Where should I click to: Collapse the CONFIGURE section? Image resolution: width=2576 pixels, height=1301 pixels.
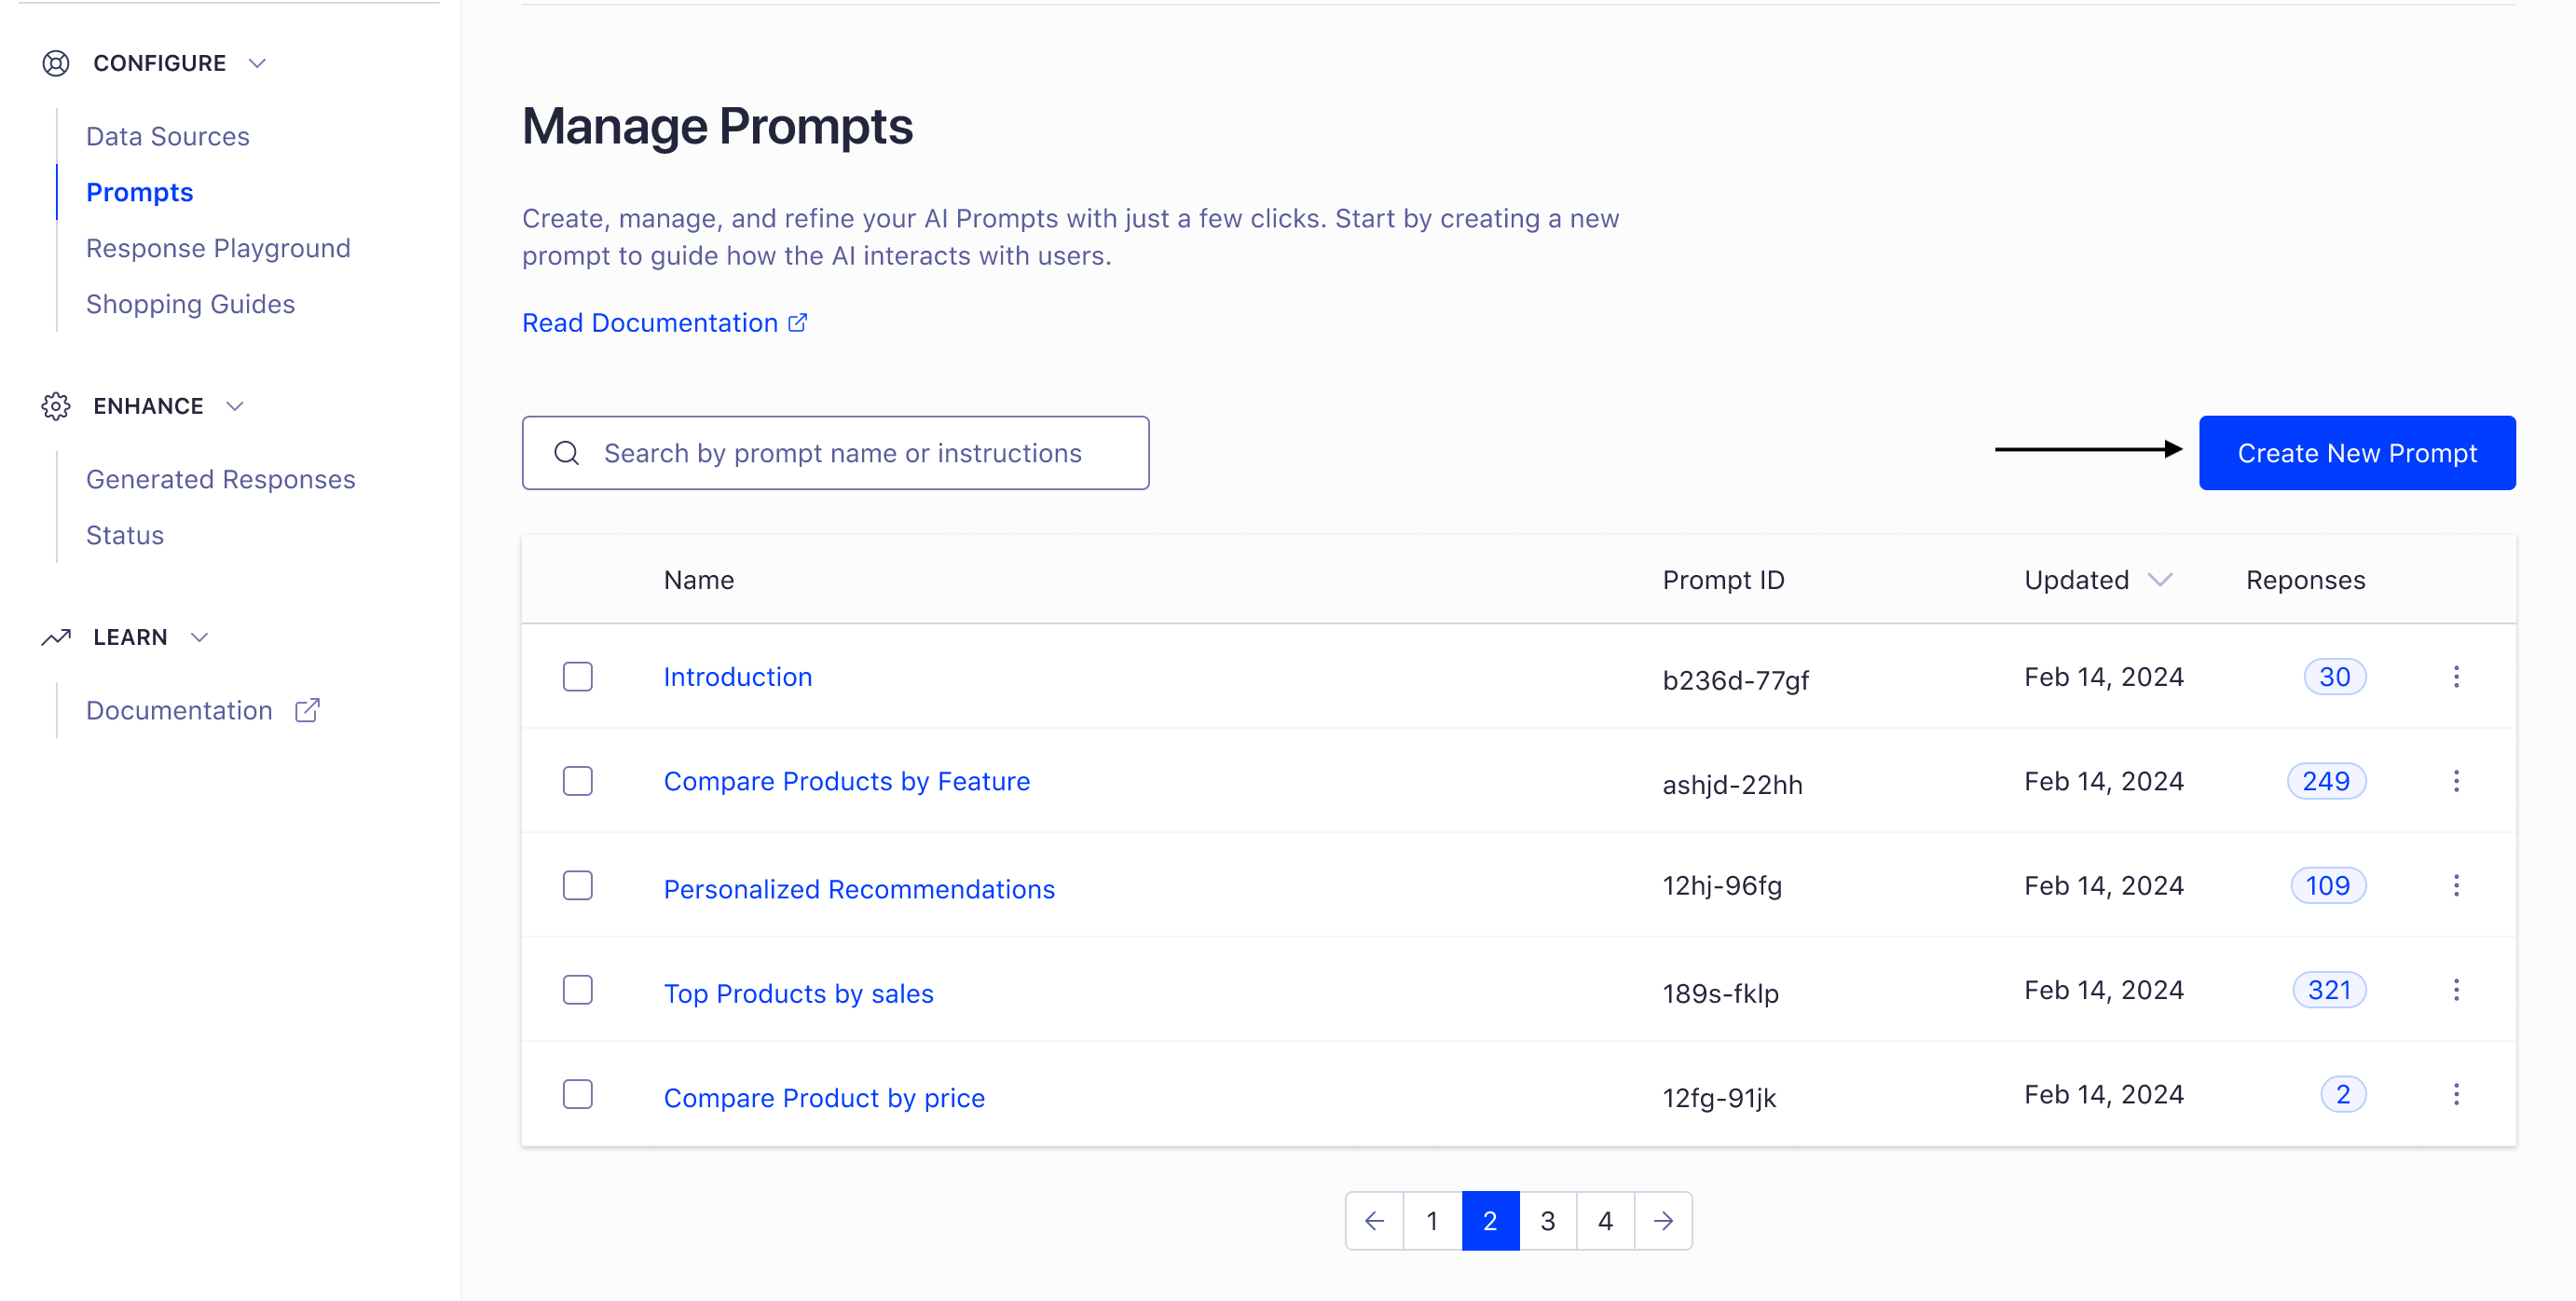(x=257, y=62)
